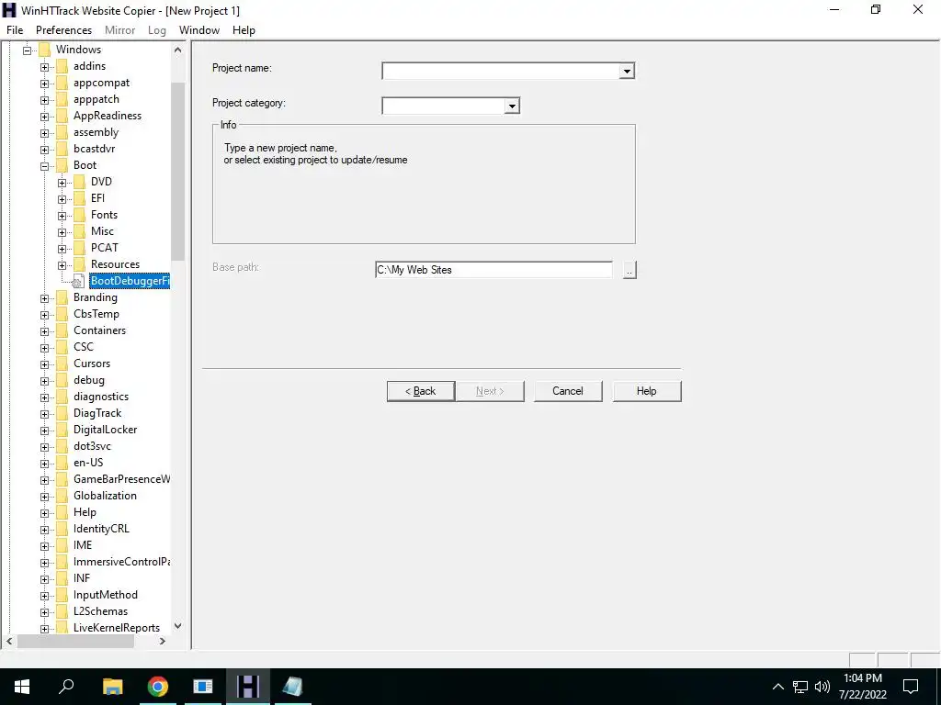The width and height of the screenshot is (941, 705).
Task: Select the Containers tree item
Action: (x=99, y=330)
